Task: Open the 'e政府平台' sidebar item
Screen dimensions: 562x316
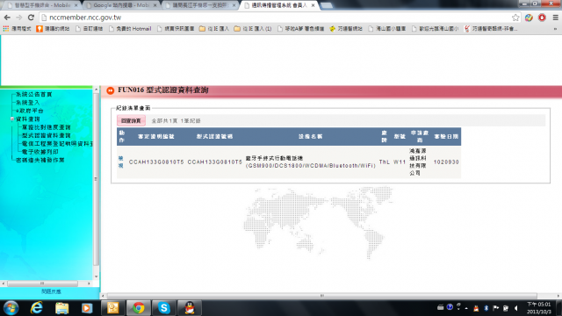Action: [x=29, y=111]
